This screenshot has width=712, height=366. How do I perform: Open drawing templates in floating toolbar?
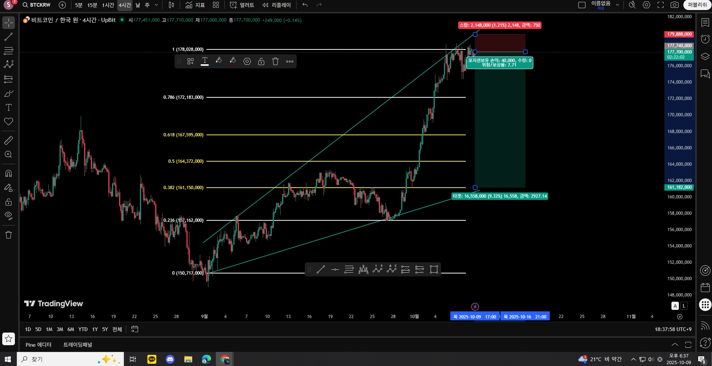(191, 61)
